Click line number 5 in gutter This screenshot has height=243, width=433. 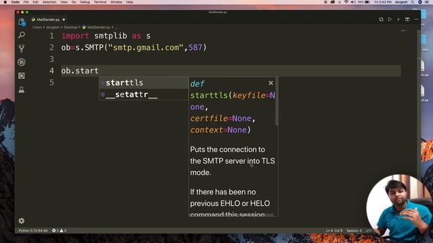coord(51,82)
